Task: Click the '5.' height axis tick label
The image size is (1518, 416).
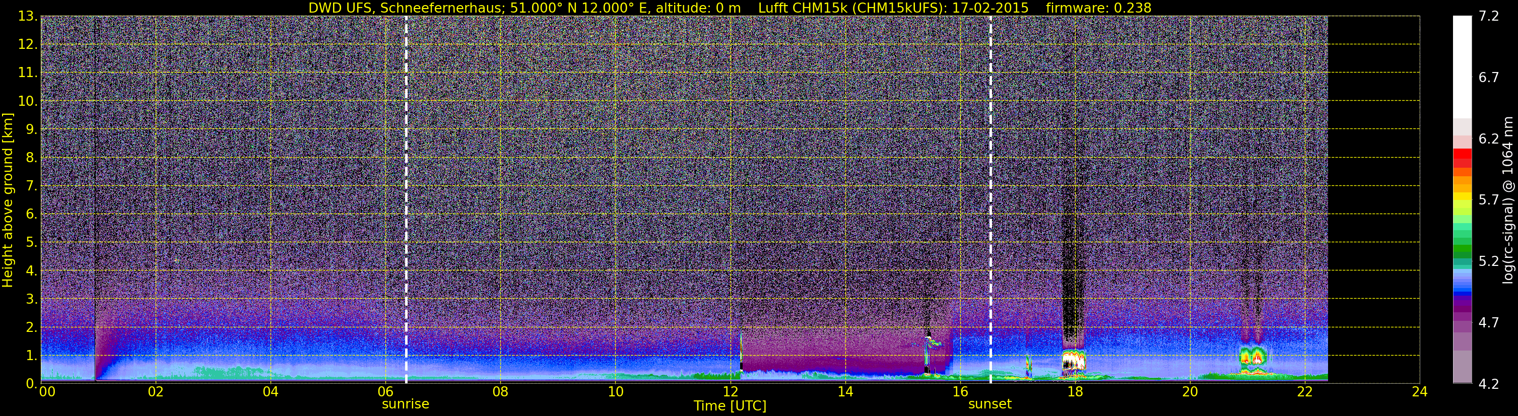Action: click(x=31, y=242)
